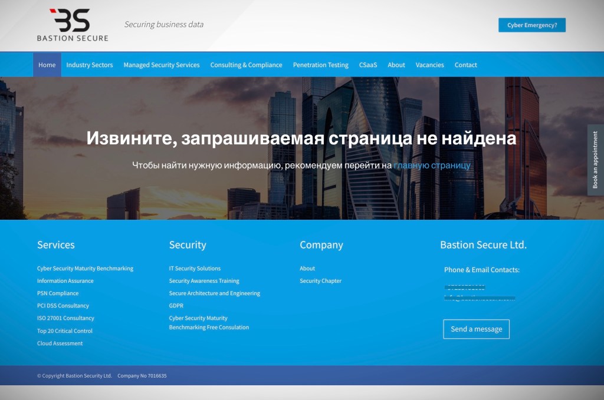Open Contact in the navigation bar
The width and height of the screenshot is (604, 400).
[466, 65]
